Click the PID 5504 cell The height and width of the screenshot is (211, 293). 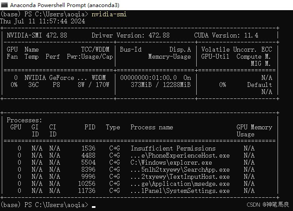pyautogui.click(x=88, y=162)
